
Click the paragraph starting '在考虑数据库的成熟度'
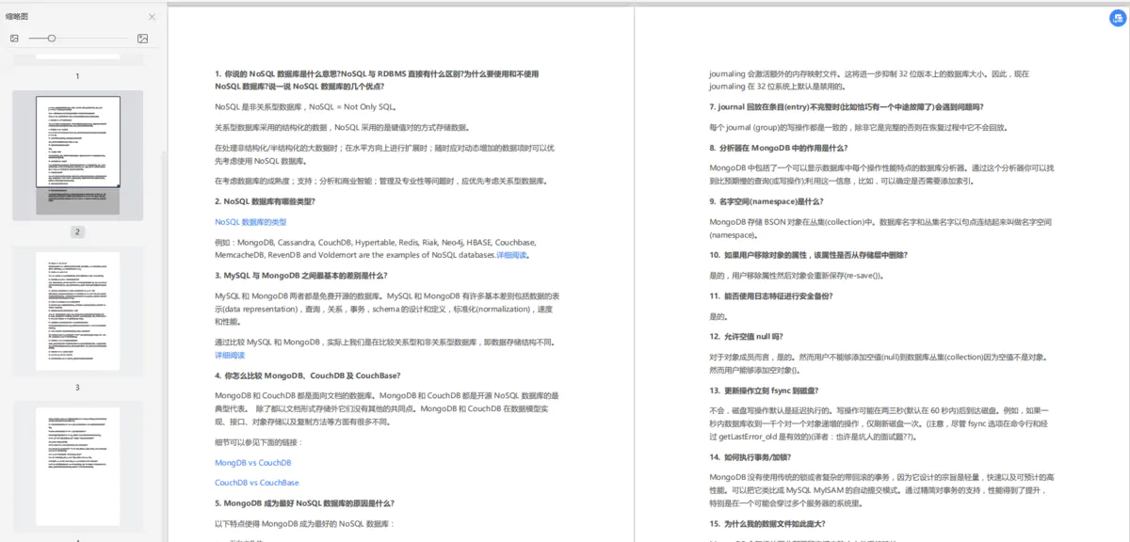tap(380, 181)
